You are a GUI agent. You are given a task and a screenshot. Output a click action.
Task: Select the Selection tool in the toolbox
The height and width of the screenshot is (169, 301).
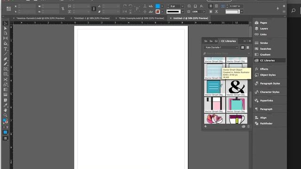pos(5,23)
